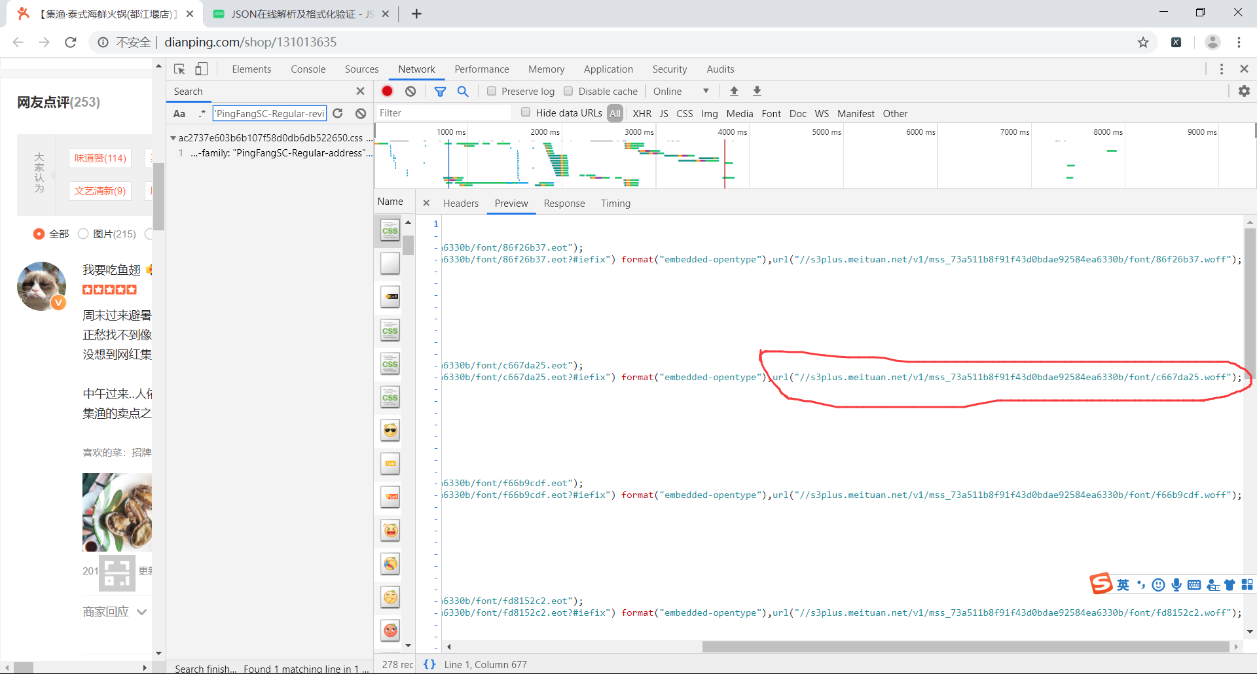Click the extension icon beside the address bar
Screen dimensions: 1257x674
click(x=1176, y=43)
